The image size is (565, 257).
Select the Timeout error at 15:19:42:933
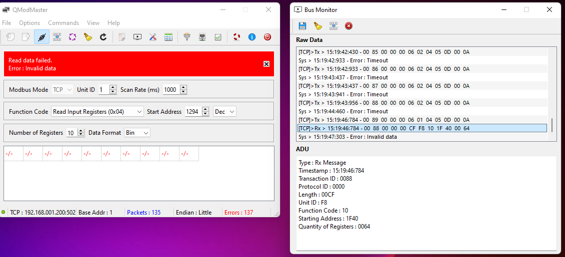click(422, 60)
